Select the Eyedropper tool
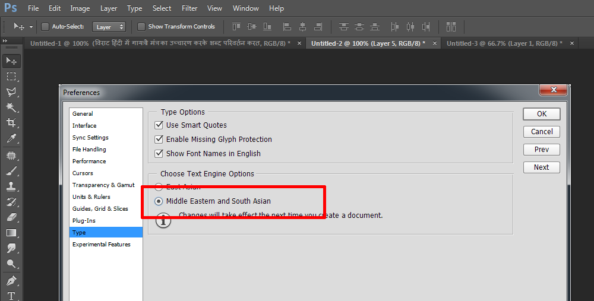 pos(11,138)
